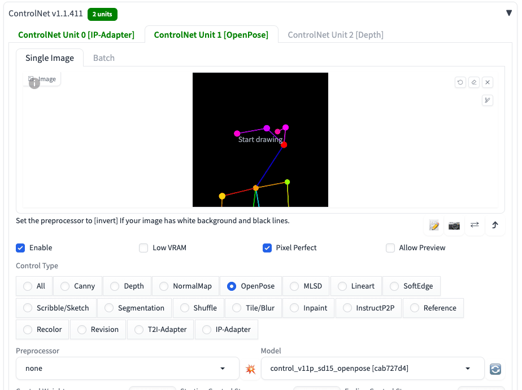Select the Segmentation control type
This screenshot has height=390, width=522.
[134, 308]
